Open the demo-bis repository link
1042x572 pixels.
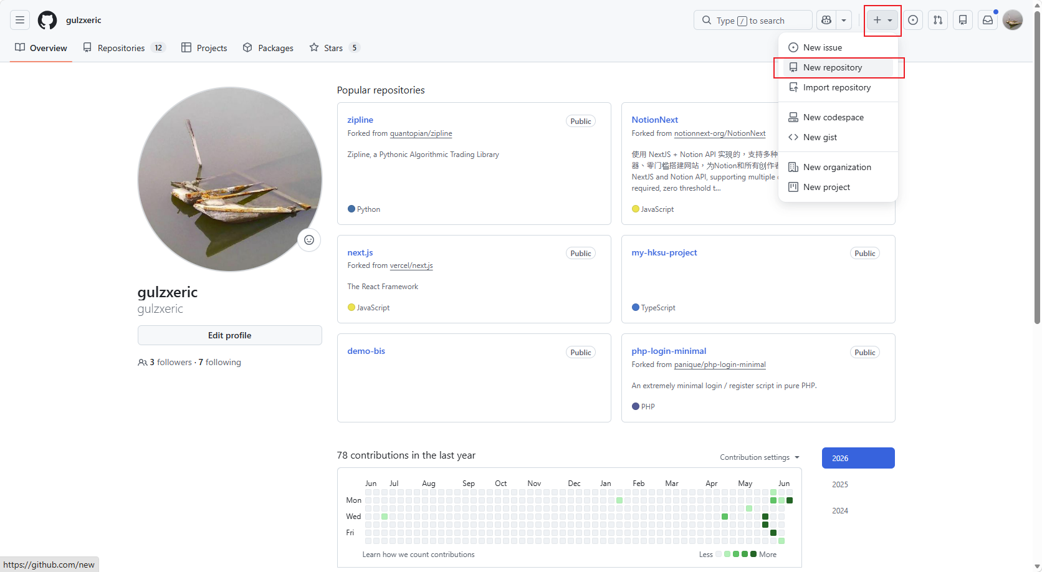(366, 351)
